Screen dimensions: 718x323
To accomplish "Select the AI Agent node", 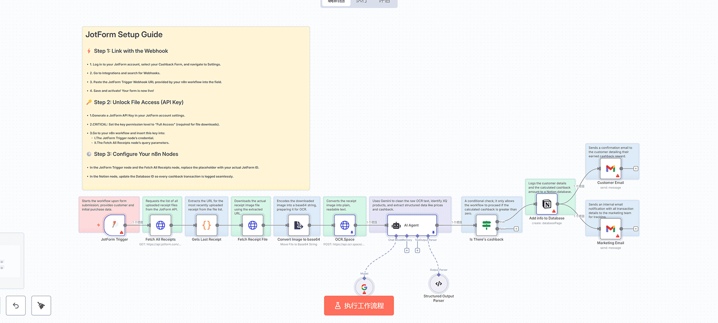I will [x=412, y=225].
